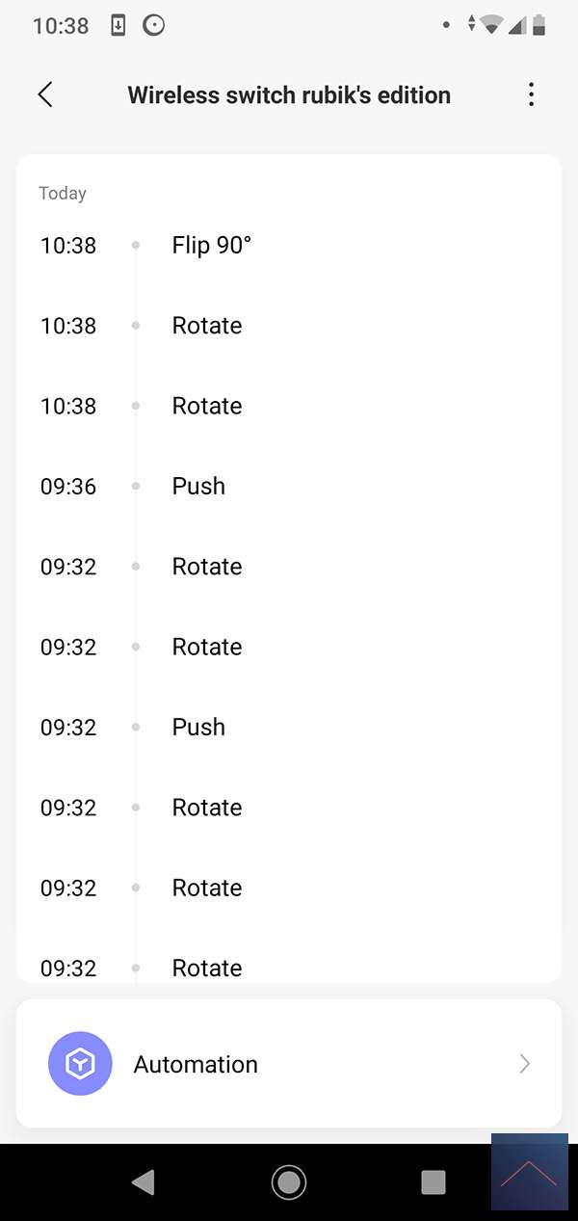
Task: Tap the battery status icon
Action: pos(539,26)
